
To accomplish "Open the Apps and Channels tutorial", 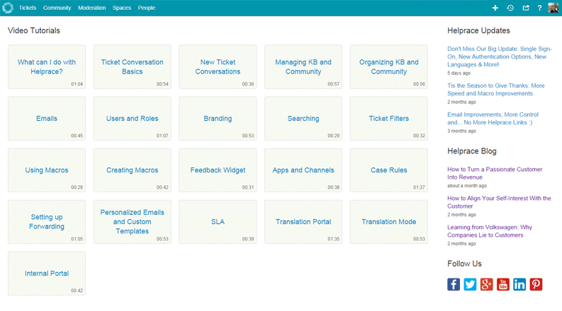I will point(303,170).
